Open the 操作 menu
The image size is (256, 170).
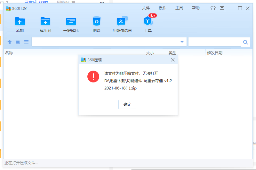pyautogui.click(x=163, y=8)
